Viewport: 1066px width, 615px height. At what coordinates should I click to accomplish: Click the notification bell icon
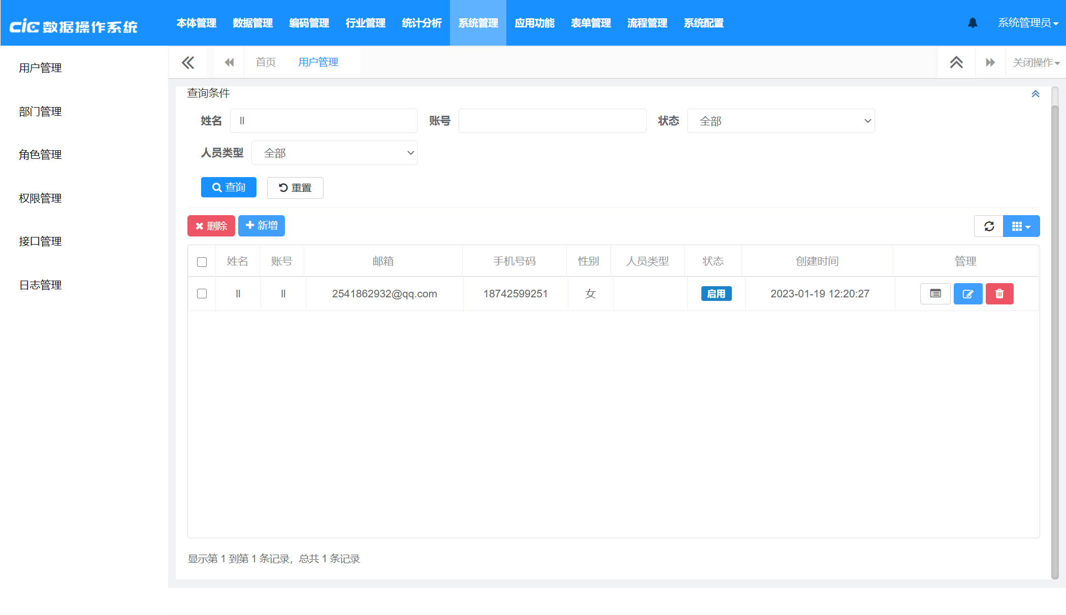[973, 23]
